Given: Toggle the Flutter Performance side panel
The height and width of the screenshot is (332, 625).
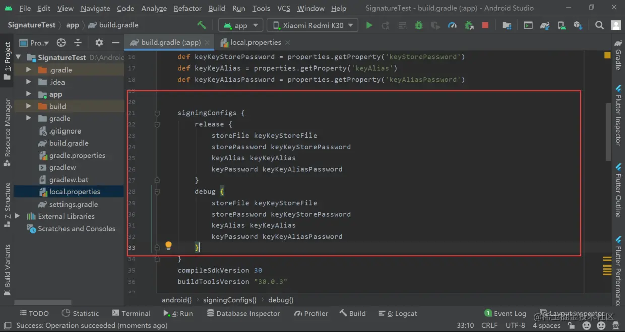Looking at the screenshot, I should click(618, 271).
